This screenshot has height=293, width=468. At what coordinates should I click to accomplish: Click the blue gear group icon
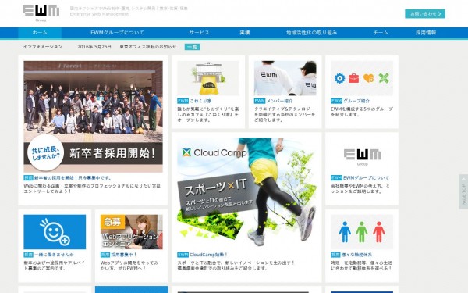click(x=339, y=78)
